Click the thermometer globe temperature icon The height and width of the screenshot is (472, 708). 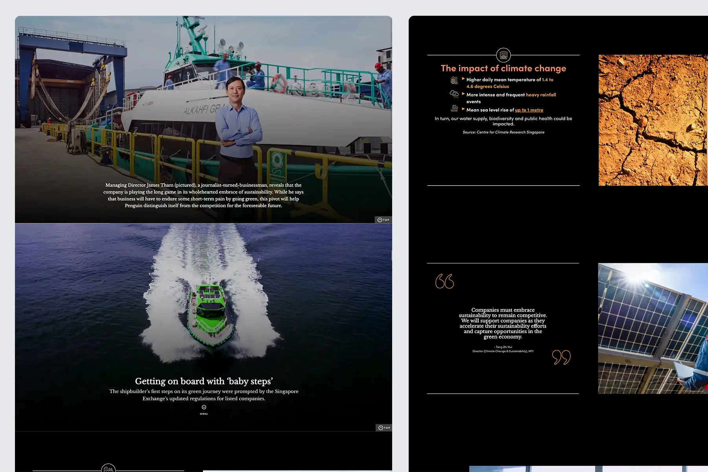(454, 80)
